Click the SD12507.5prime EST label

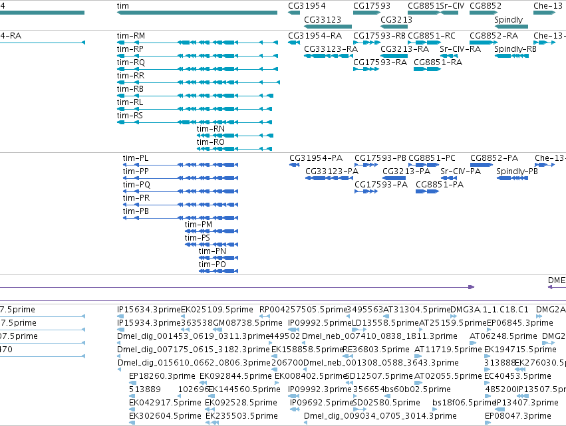pos(379,376)
